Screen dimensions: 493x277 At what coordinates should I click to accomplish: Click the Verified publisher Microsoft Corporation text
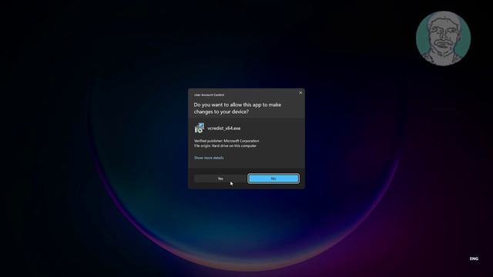(226, 141)
